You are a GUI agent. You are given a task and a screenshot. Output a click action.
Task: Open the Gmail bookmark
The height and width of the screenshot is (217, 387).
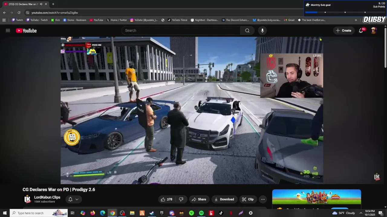coord(289,20)
